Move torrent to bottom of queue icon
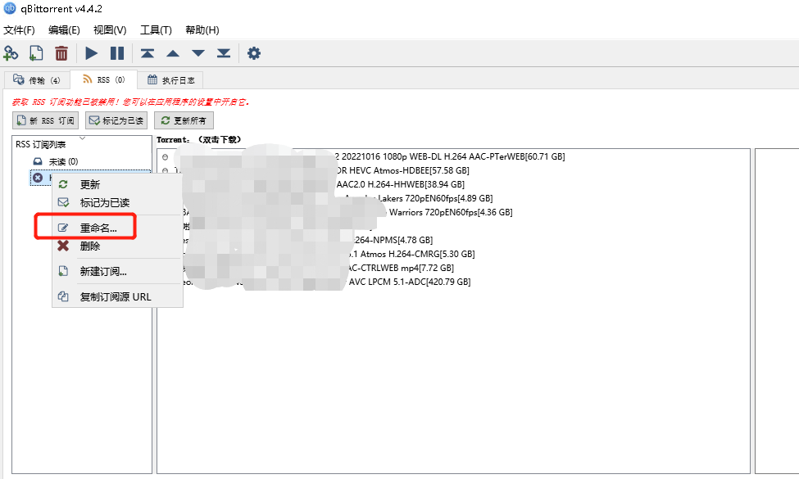Screen dimensions: 799x479 tap(224, 53)
